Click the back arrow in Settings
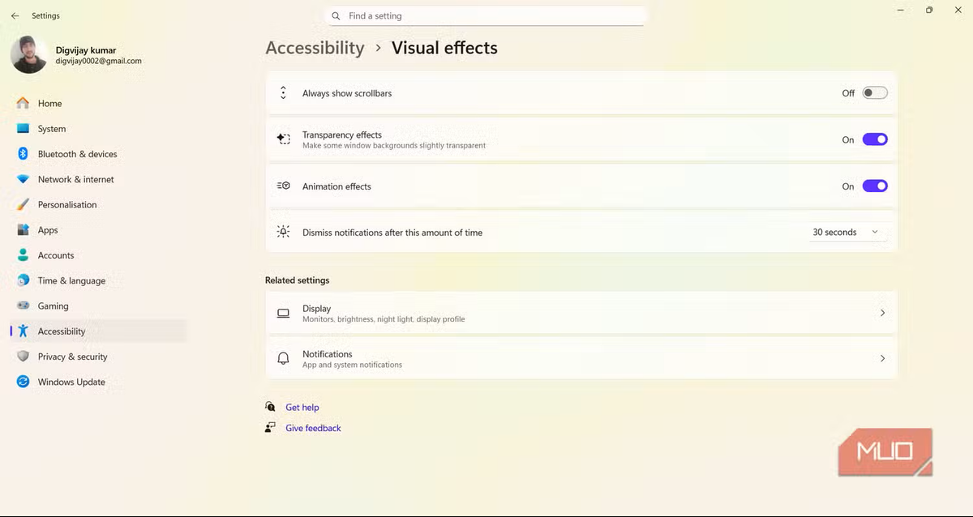The width and height of the screenshot is (973, 517). point(15,15)
